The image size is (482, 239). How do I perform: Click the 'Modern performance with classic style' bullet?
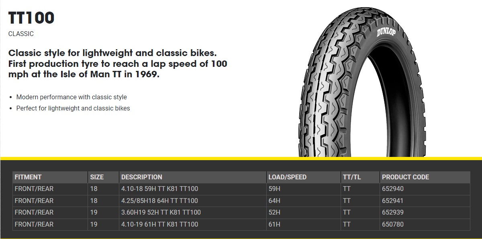pyautogui.click(x=71, y=97)
